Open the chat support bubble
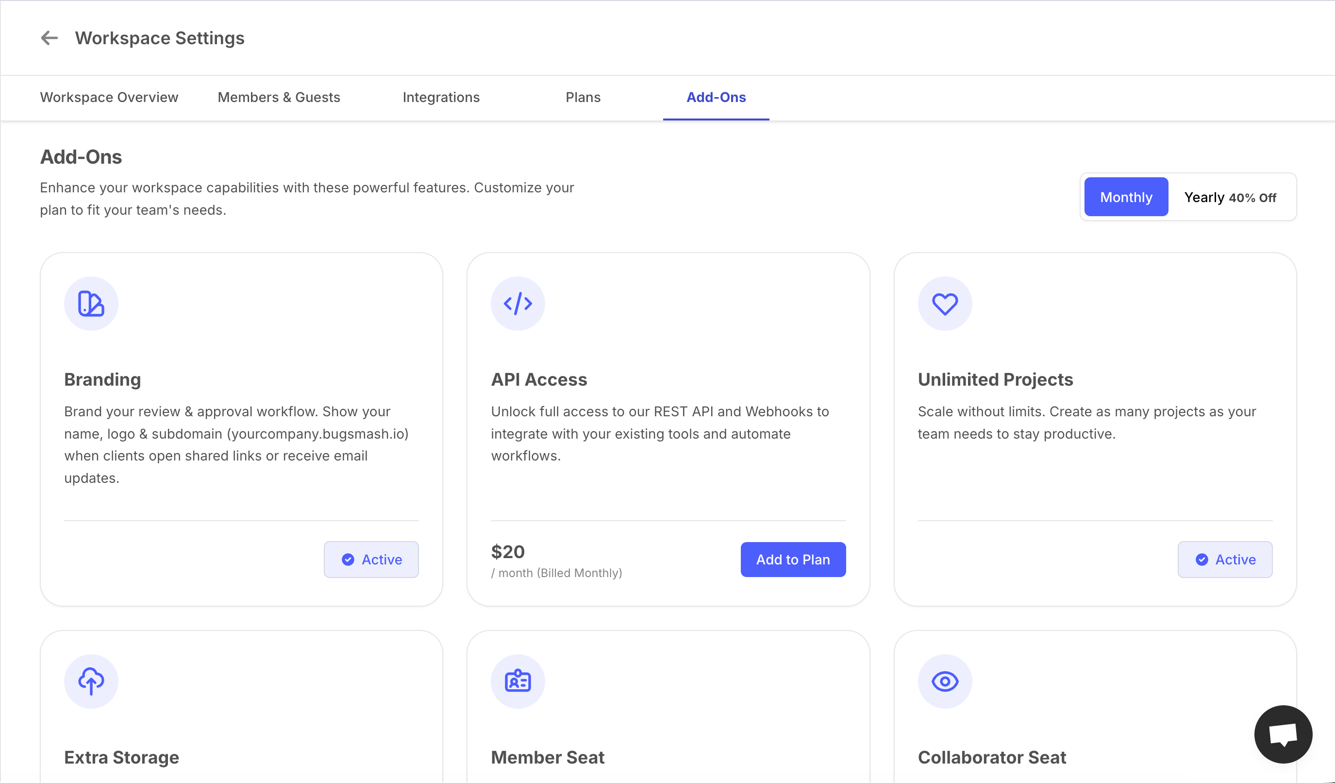The image size is (1335, 783). click(1283, 734)
